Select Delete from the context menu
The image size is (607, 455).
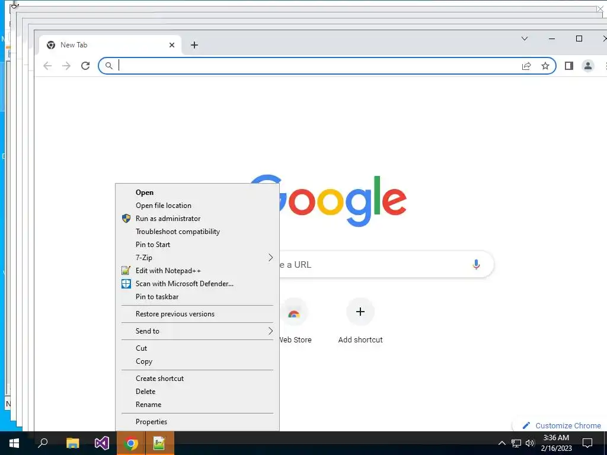click(197, 392)
